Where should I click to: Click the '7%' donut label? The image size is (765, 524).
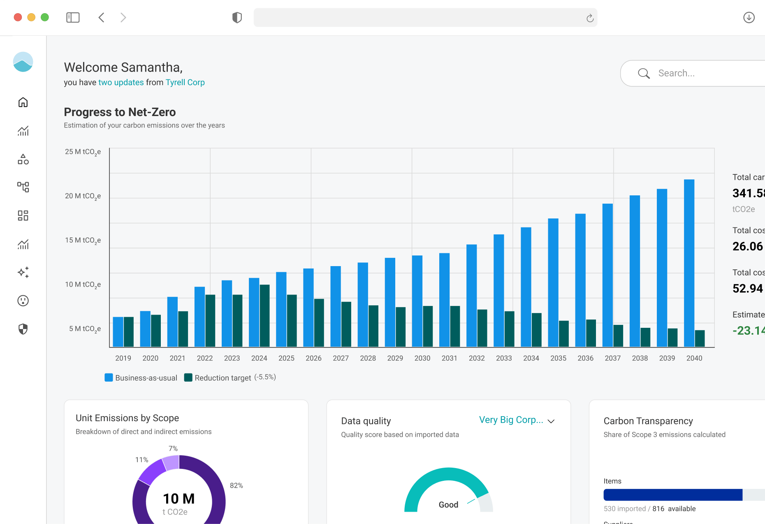pos(173,448)
